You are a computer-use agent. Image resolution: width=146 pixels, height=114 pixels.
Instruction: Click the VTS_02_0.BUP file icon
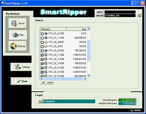(x=46, y=42)
